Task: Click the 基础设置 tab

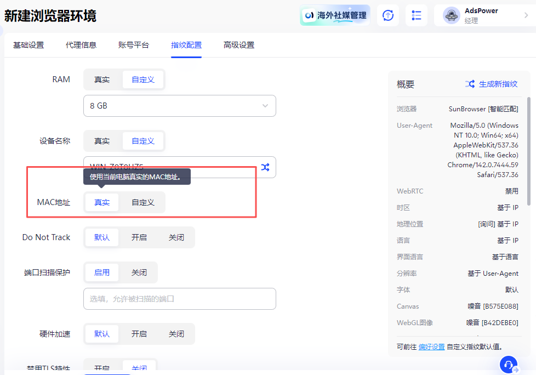Action: tap(28, 44)
